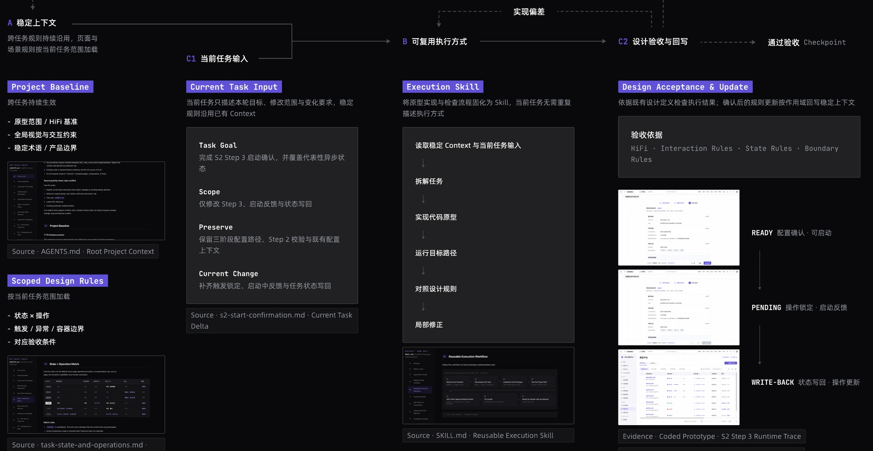The height and width of the screenshot is (451, 873).
Task: Select the '对照设计规则' workflow step
Action: [436, 289]
